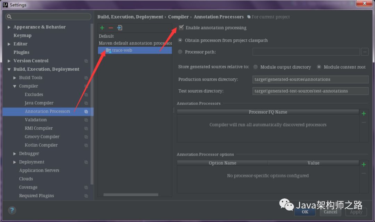Viewport: 375px width, 222px height.
Task: Open Validation compiler settings
Action: pos(36,120)
